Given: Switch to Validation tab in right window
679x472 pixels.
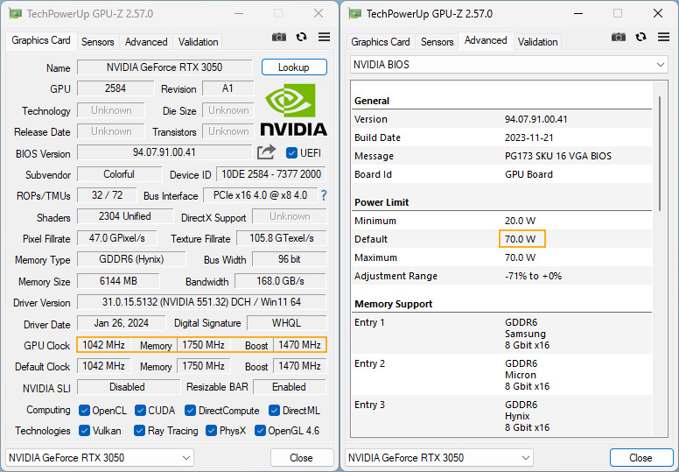Looking at the screenshot, I should point(537,42).
